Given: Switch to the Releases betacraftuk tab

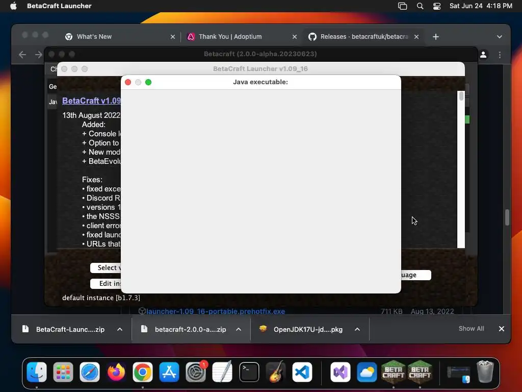Looking at the screenshot, I should (364, 37).
